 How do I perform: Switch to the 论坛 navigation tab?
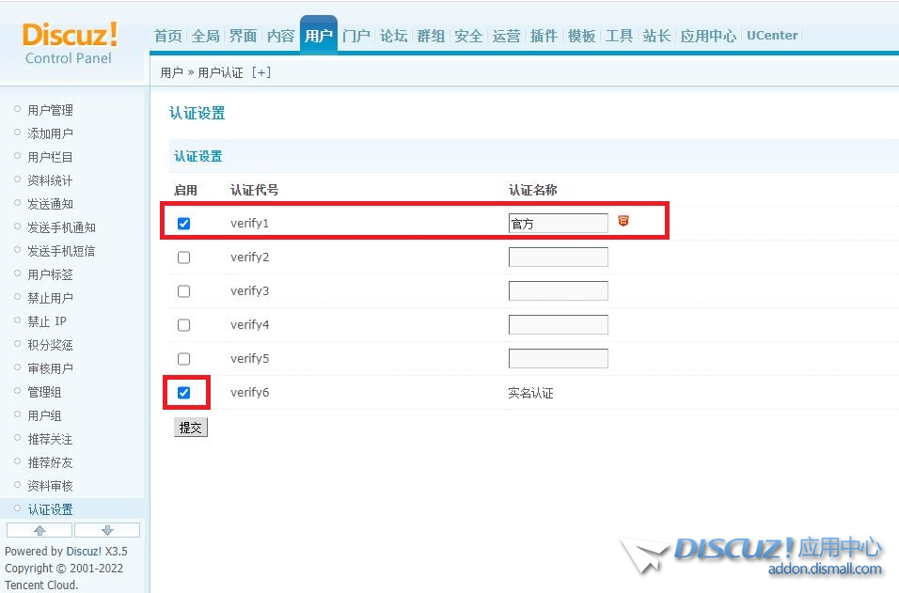(x=393, y=36)
